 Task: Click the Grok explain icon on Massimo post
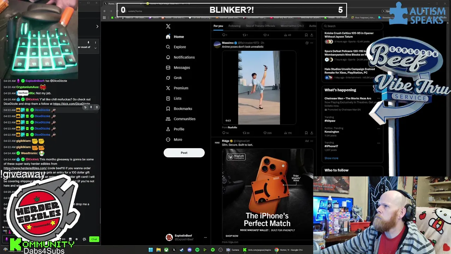click(307, 43)
